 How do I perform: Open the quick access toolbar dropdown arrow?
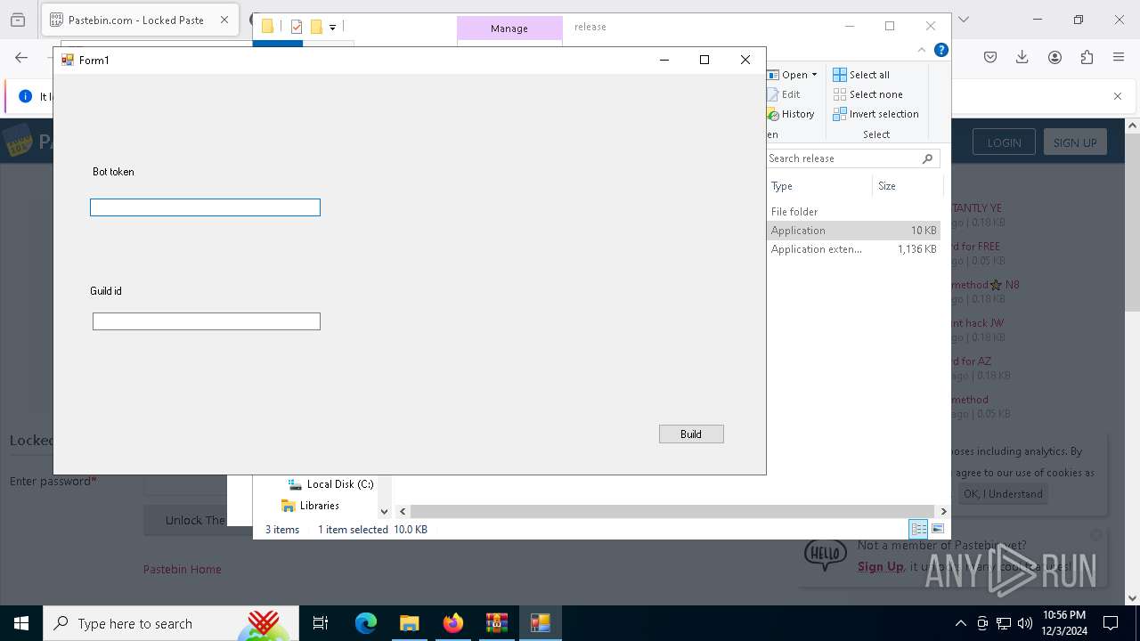(x=332, y=28)
